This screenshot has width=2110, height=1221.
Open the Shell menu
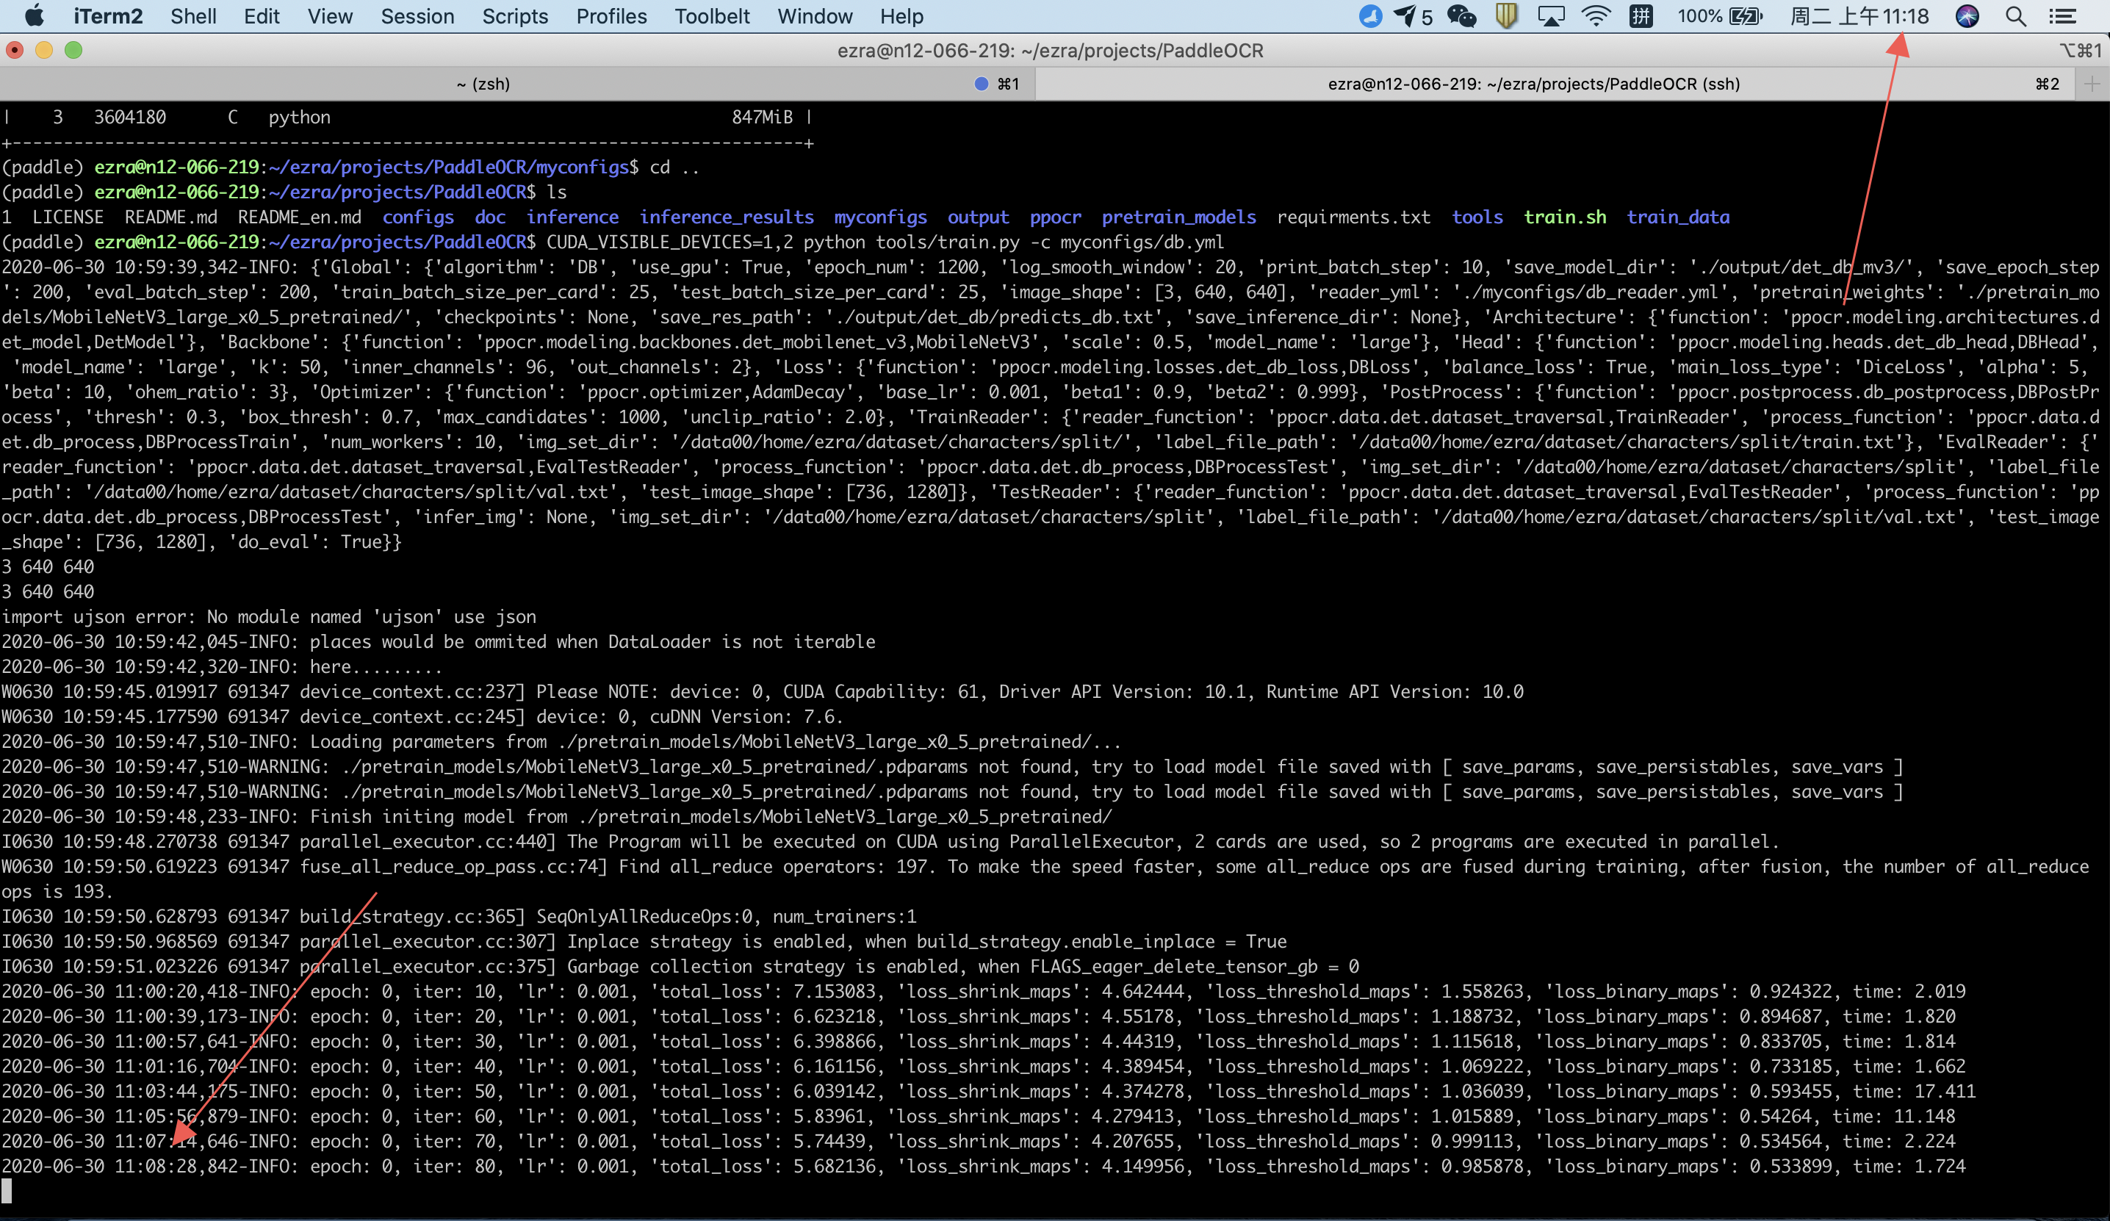click(193, 16)
